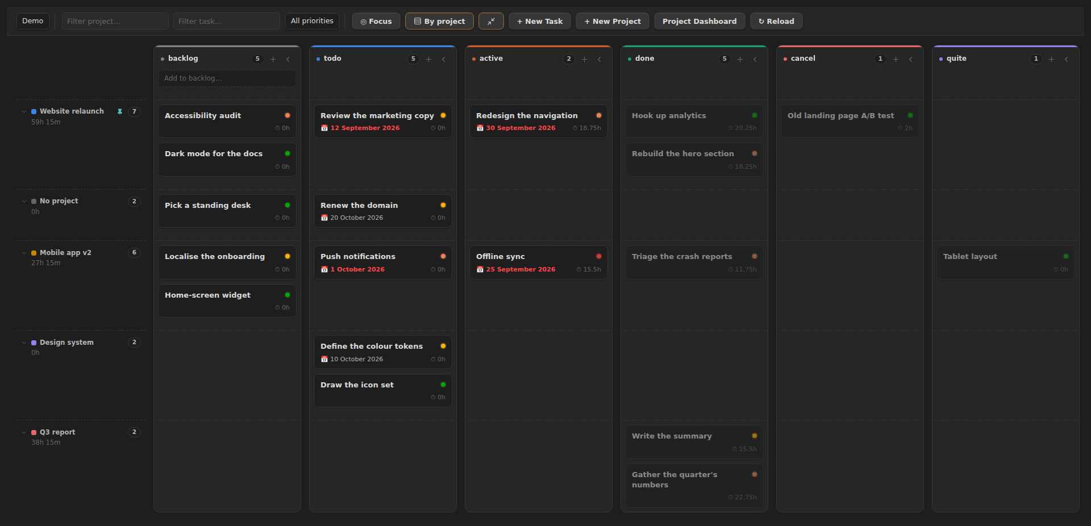This screenshot has height=526, width=1091.
Task: Click priority dot on Dark mode for the docs
Action: pos(288,153)
